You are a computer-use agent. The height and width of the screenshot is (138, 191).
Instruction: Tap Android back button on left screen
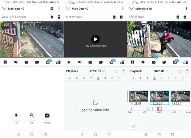pyautogui.click(x=18, y=135)
